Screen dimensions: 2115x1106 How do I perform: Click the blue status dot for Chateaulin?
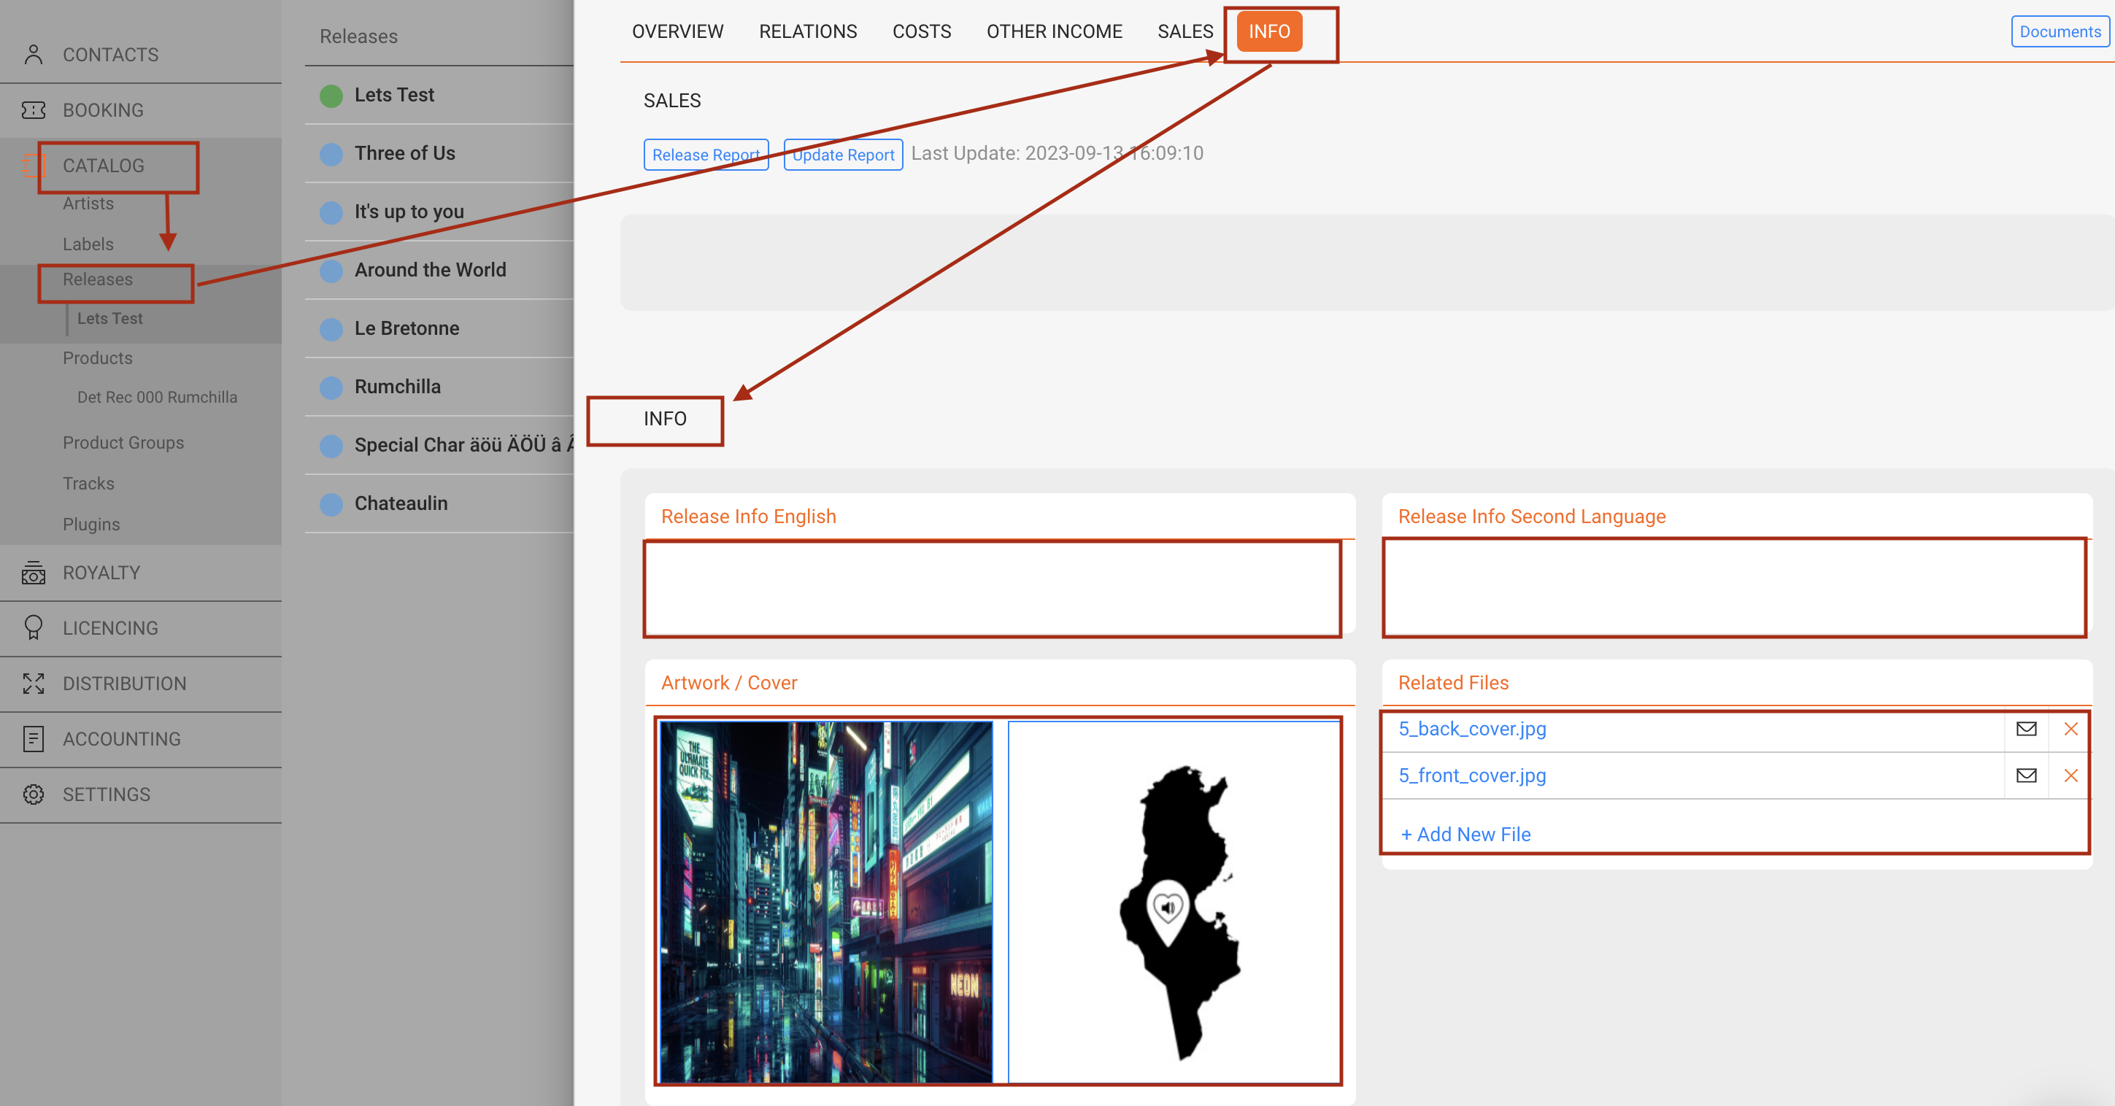(x=331, y=504)
